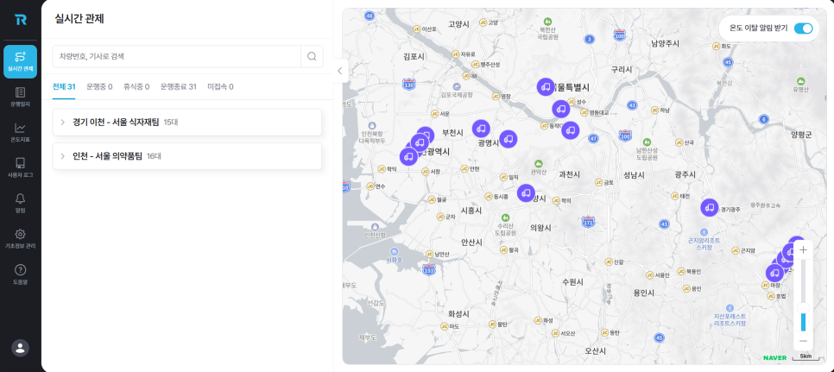Screen dimensions: 834x372
Task: Open the 실시간 관제 sidebar icon
Action: [x=20, y=60]
